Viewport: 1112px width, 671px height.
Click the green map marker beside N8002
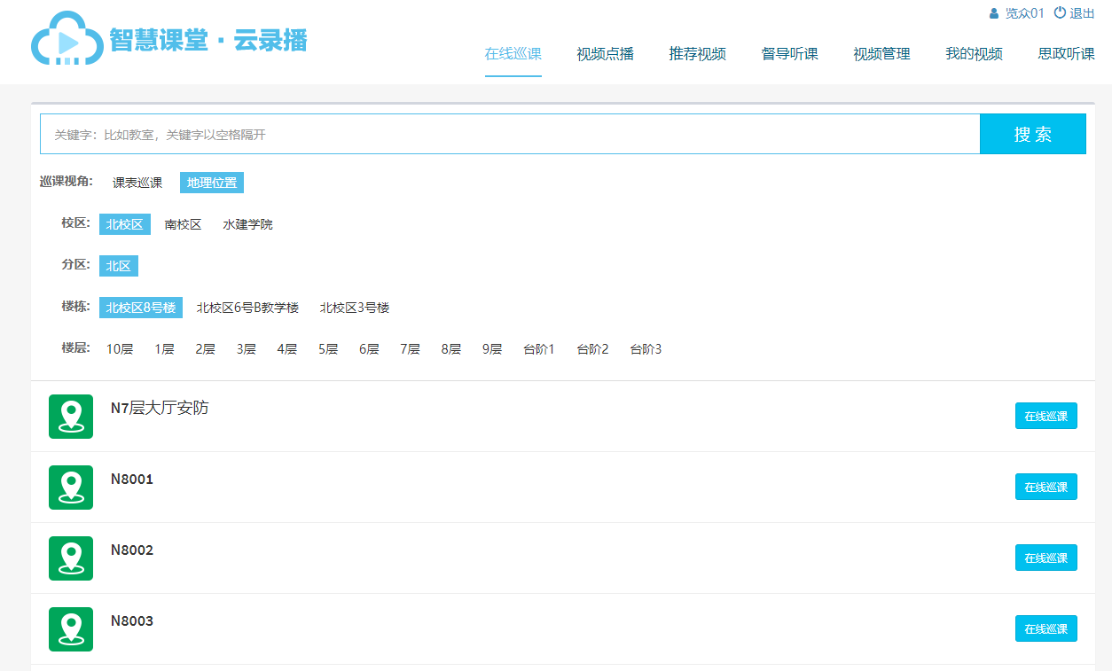(71, 558)
